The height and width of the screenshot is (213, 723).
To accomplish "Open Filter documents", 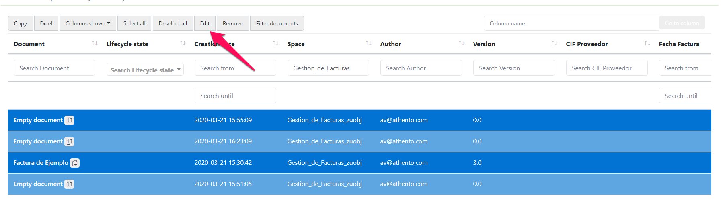I will [x=277, y=23].
